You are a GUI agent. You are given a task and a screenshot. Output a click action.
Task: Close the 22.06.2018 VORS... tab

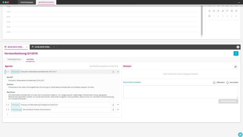point(54,47)
